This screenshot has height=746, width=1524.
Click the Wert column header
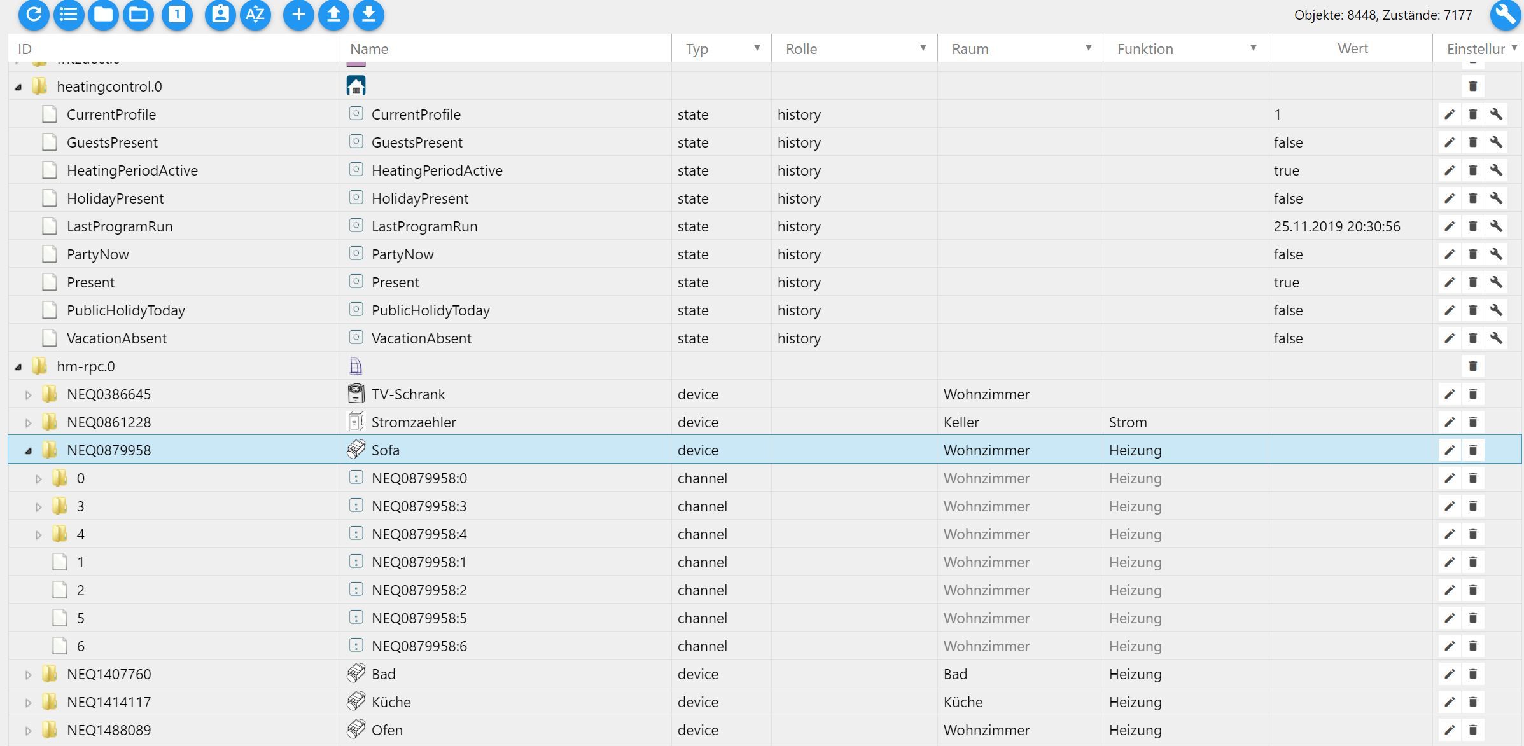1352,48
